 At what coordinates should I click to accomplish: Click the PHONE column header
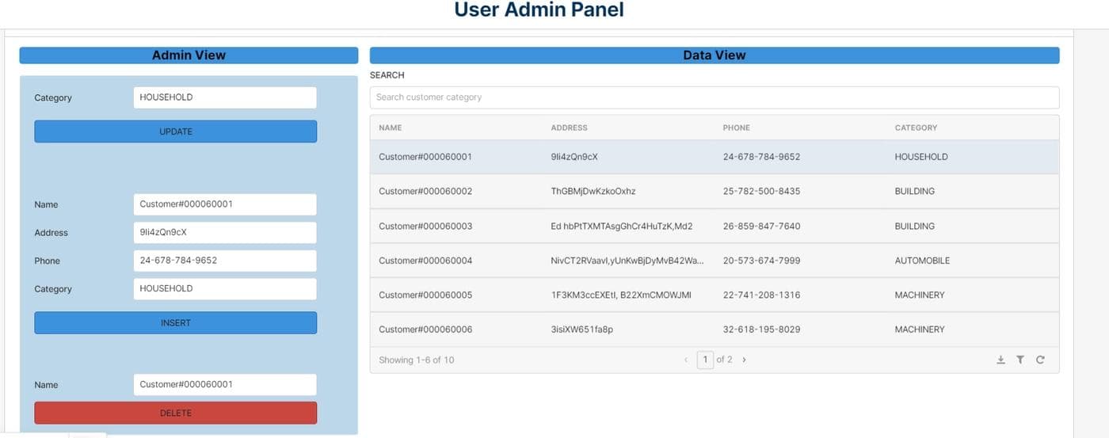(736, 128)
